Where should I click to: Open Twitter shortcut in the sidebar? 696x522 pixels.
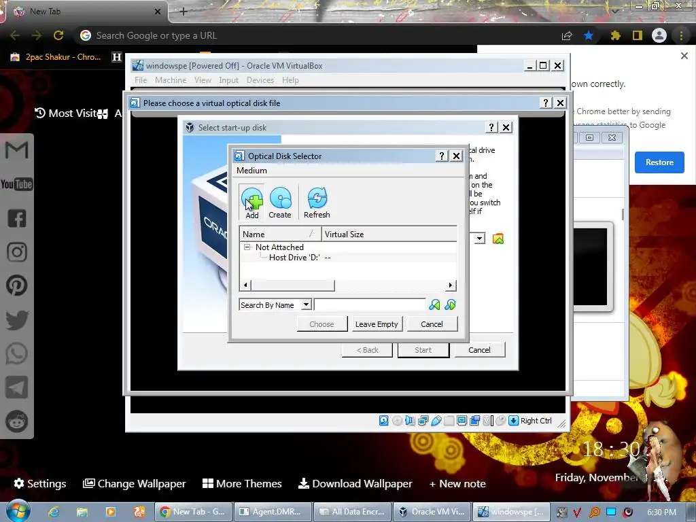[x=16, y=320]
